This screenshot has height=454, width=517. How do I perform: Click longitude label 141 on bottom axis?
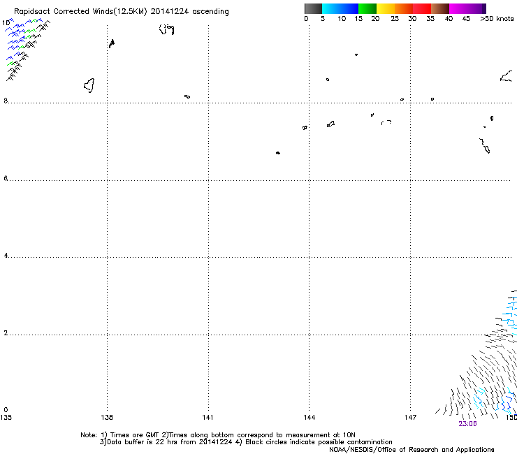(207, 418)
